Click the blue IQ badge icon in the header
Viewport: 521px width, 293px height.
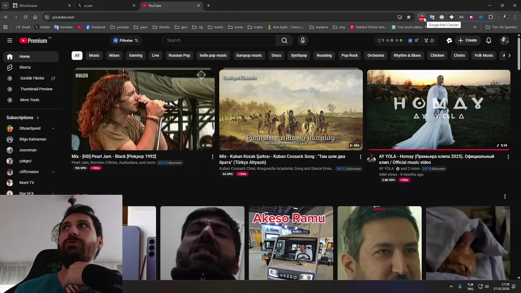(410, 40)
